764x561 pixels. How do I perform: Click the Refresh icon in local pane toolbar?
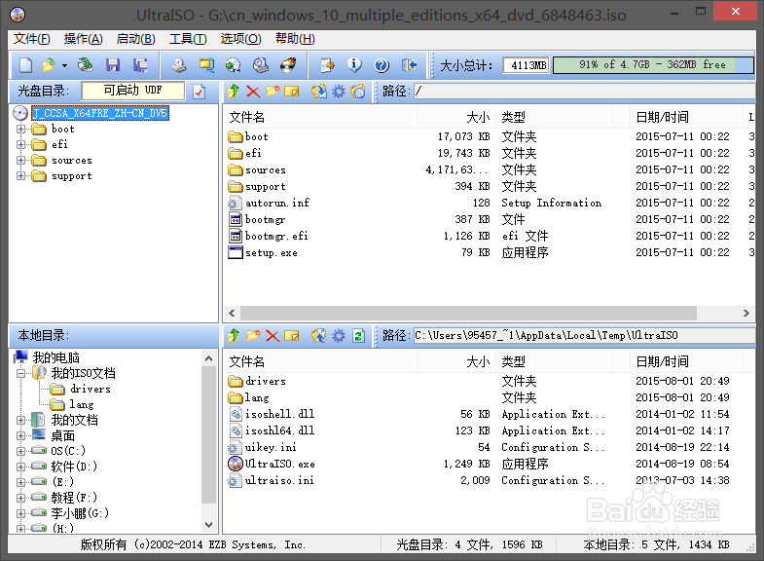[x=358, y=336]
